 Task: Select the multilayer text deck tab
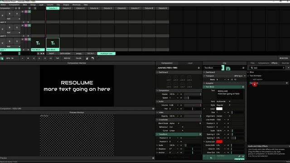point(106,53)
